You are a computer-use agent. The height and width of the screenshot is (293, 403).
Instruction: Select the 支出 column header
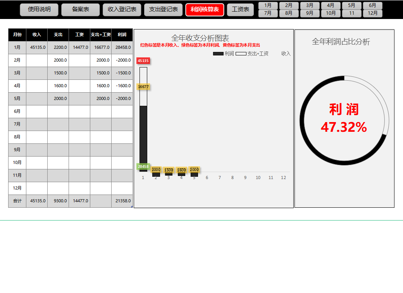[58, 35]
